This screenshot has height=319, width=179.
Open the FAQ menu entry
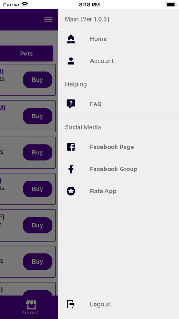point(119,104)
